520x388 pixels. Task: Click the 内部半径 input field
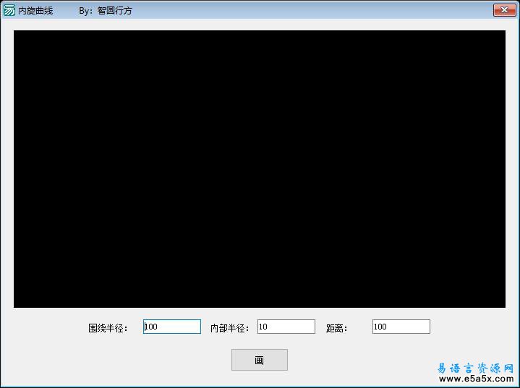click(286, 327)
